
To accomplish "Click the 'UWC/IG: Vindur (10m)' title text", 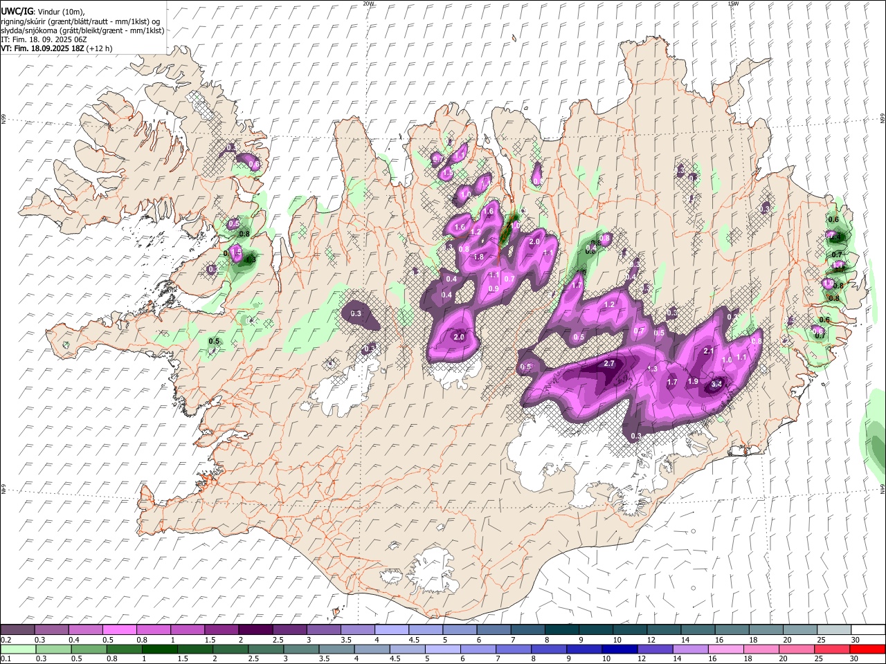I will 42,12.
